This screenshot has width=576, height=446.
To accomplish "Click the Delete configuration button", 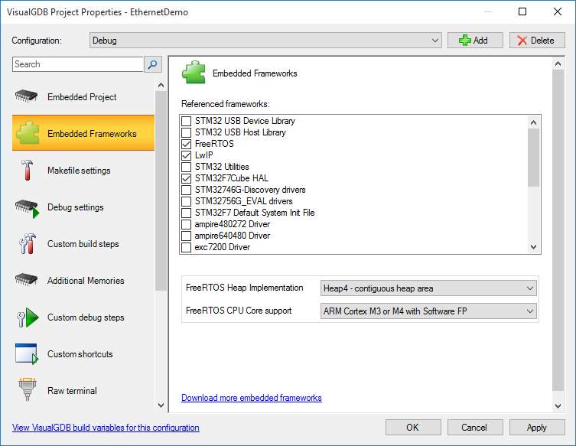I will [x=537, y=41].
